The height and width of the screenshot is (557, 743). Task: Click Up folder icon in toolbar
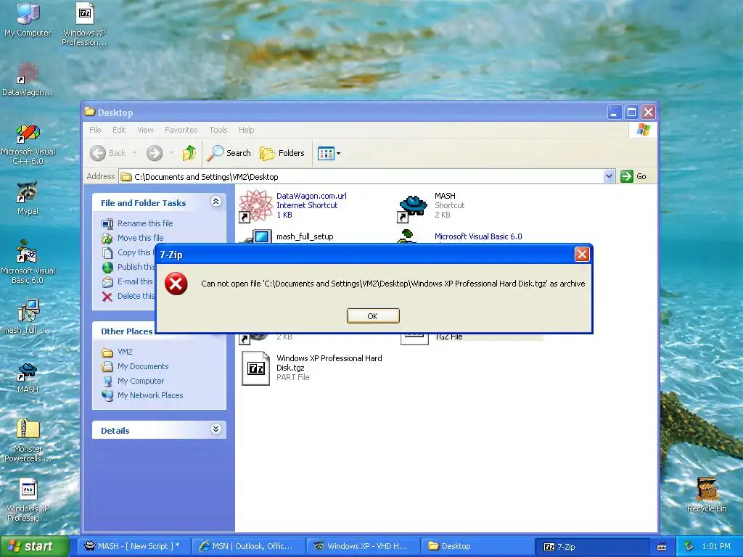189,153
